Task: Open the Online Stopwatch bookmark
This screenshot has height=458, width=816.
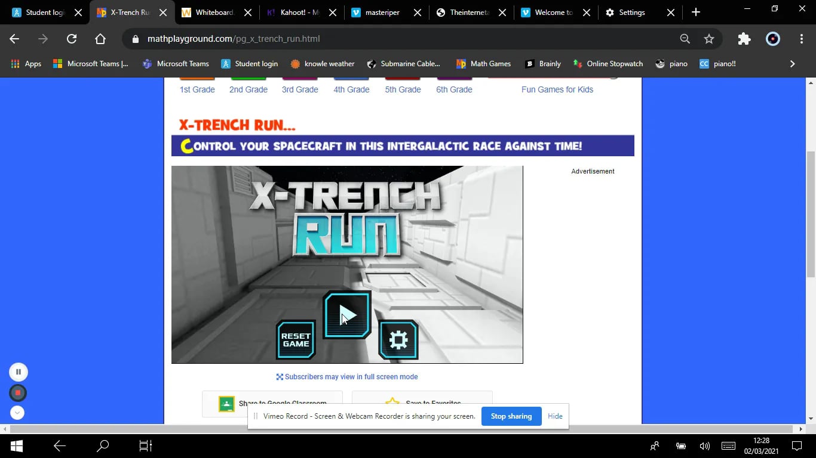Action: (608, 64)
